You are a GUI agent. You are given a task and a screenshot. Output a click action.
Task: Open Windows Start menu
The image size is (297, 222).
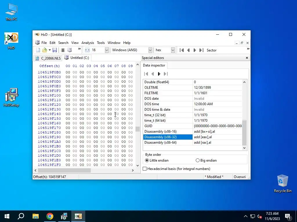(7, 216)
